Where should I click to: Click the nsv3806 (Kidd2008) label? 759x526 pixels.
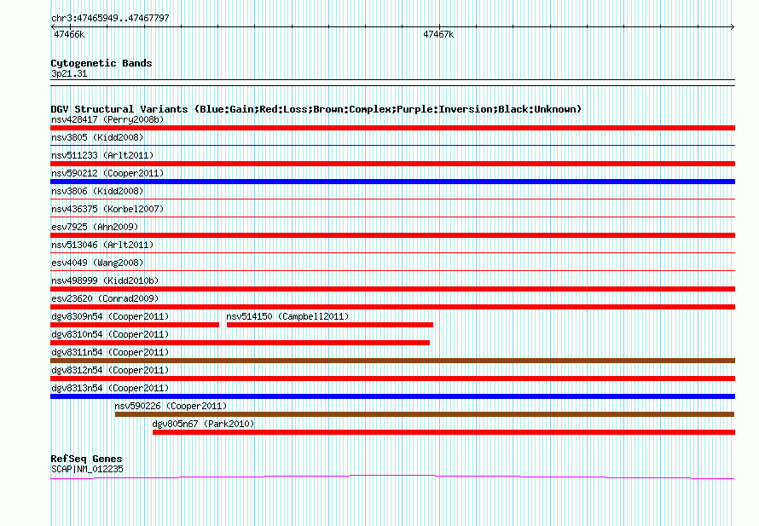pyautogui.click(x=97, y=191)
